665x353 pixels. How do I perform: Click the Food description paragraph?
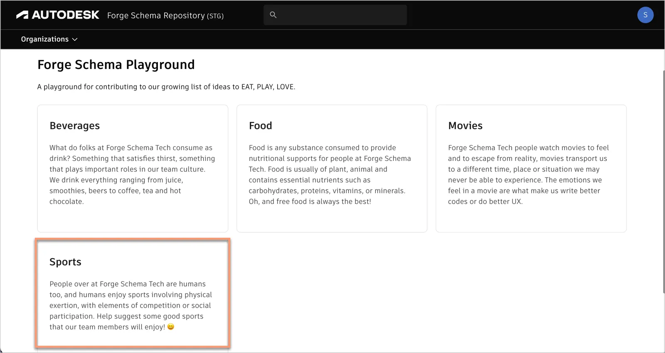pos(330,175)
